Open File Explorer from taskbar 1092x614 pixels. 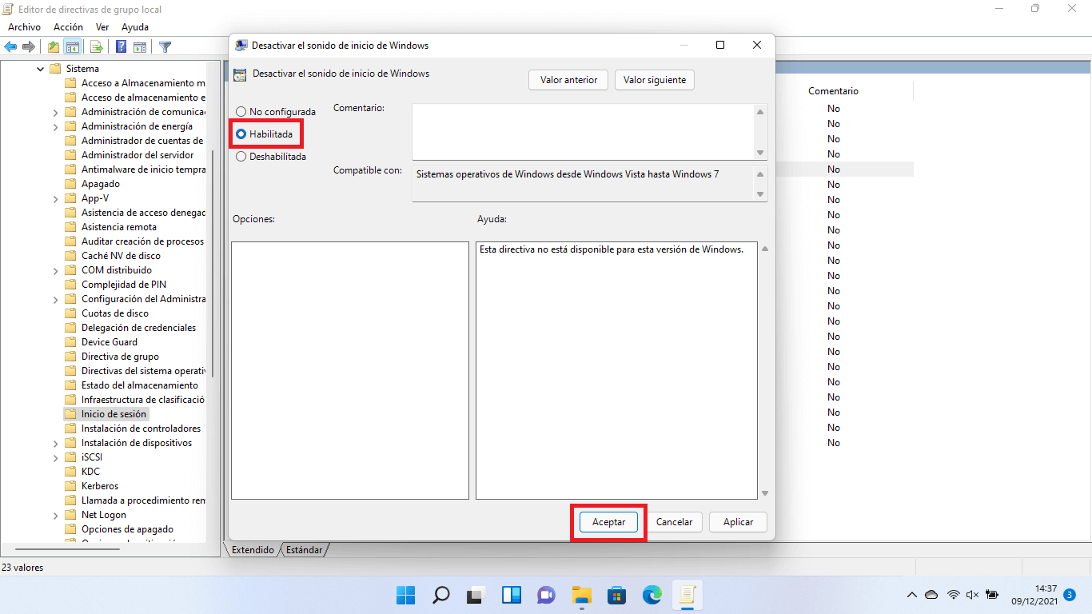581,595
